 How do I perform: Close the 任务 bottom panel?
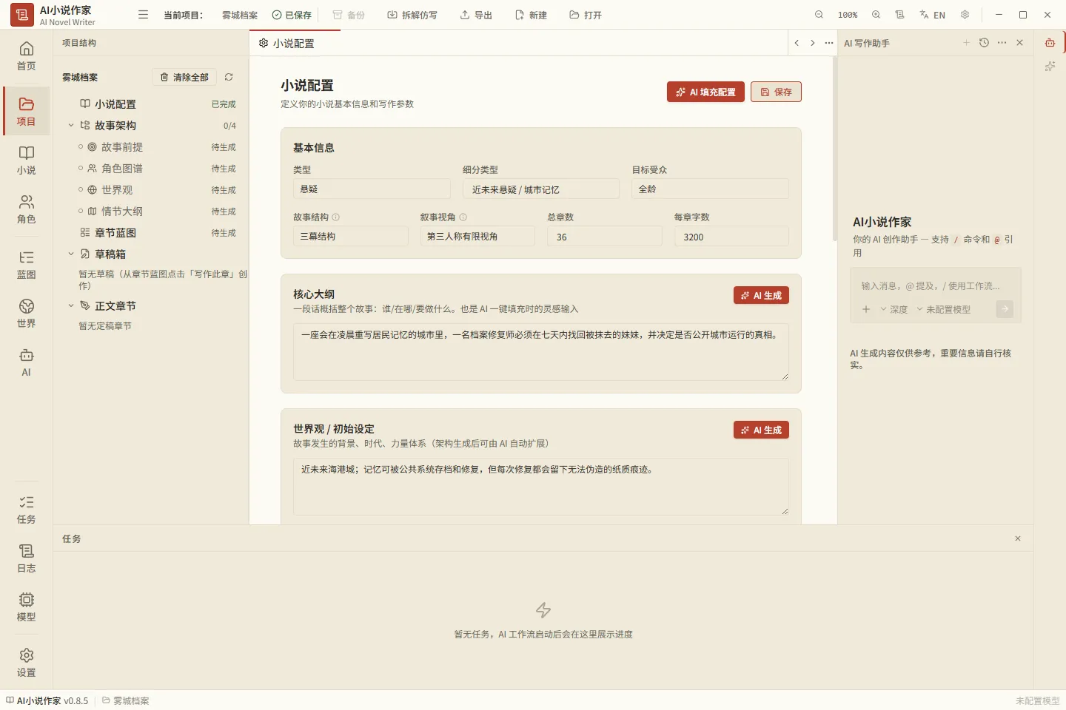[x=1018, y=538]
